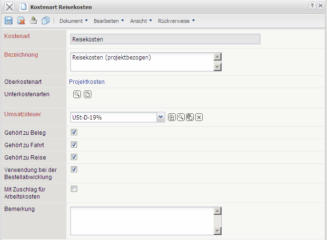Search for Unterkostenarten with magnifier icon

77,94
